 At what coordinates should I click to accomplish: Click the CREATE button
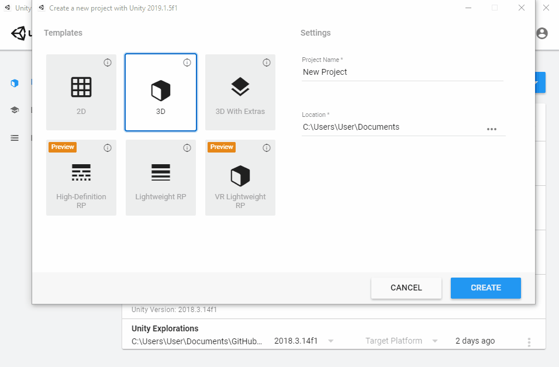pyautogui.click(x=486, y=288)
